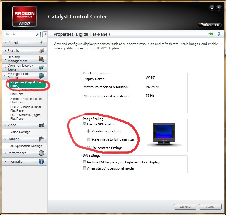Click the Preferences button
The width and height of the screenshot is (226, 215).
(x=210, y=25)
